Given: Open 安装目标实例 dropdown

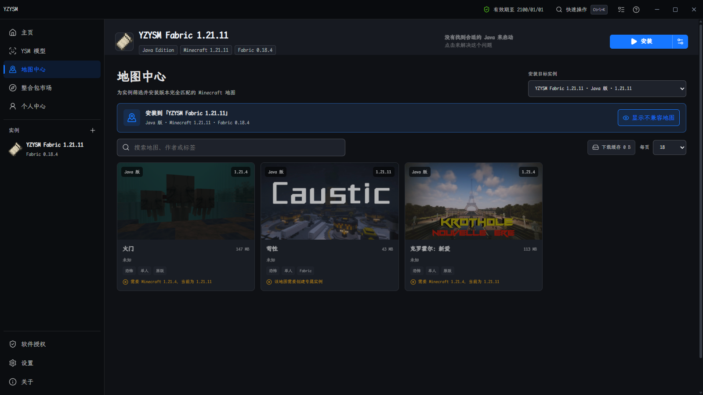Looking at the screenshot, I should (x=607, y=88).
